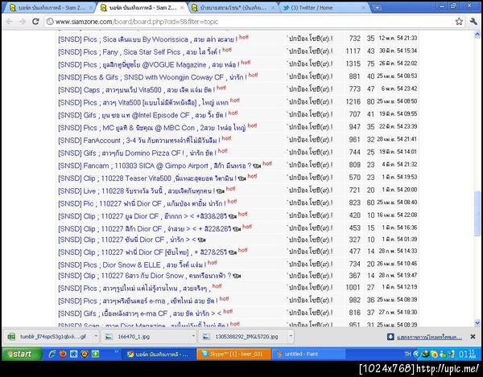This screenshot has height=377, width=483.
Task: Open the @Intel Episode CF Gifs topic
Action: 142,115
